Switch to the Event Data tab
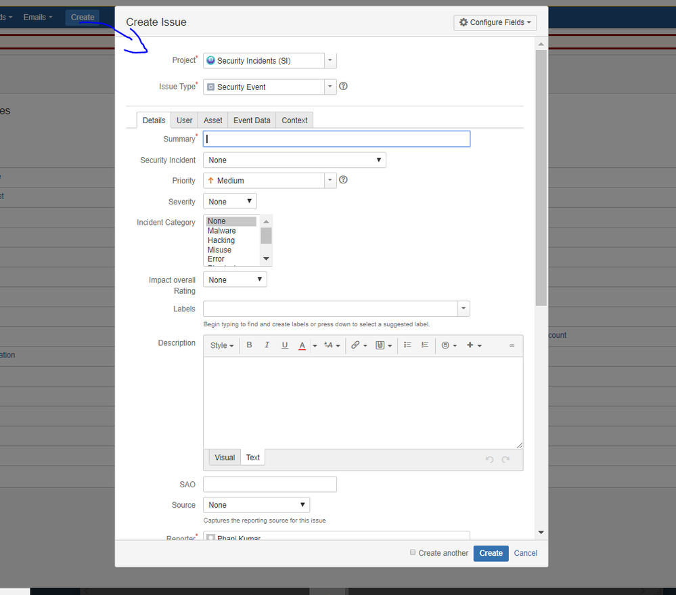This screenshot has width=676, height=595. point(252,120)
